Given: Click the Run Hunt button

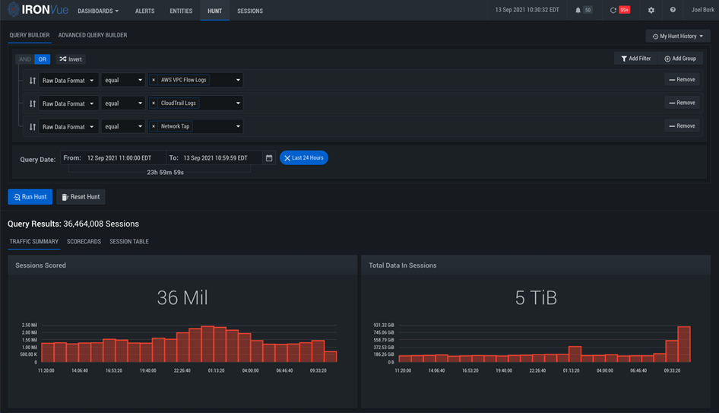Looking at the screenshot, I should 30,197.
